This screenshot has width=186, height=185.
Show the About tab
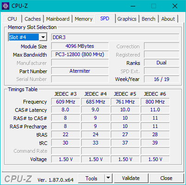coord(168,19)
